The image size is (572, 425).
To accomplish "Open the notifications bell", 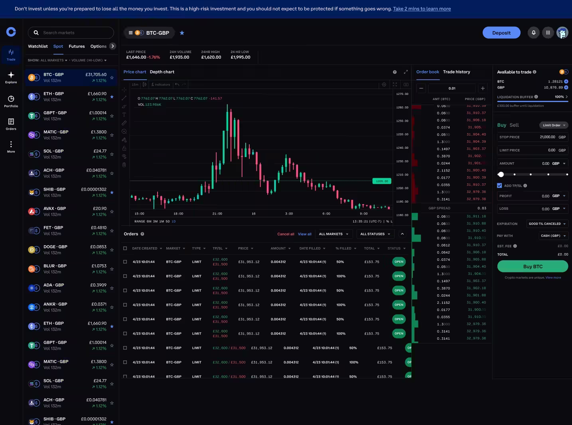I will pyautogui.click(x=533, y=33).
